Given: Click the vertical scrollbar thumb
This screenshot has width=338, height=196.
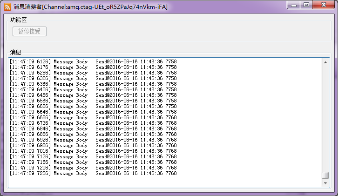Looking at the screenshot, I should pyautogui.click(x=325, y=175).
